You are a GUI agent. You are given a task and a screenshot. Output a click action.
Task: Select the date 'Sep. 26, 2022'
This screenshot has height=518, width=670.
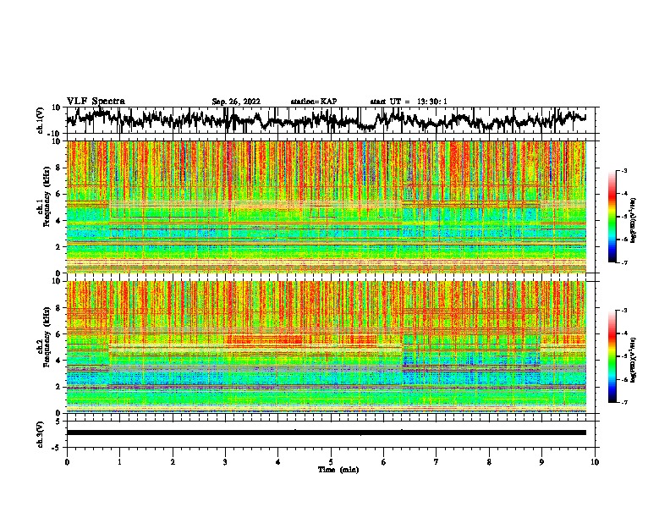tap(236, 102)
